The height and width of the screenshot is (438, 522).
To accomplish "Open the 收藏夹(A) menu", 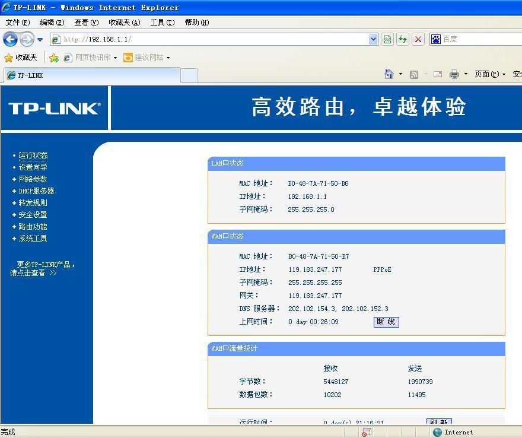I will point(125,23).
